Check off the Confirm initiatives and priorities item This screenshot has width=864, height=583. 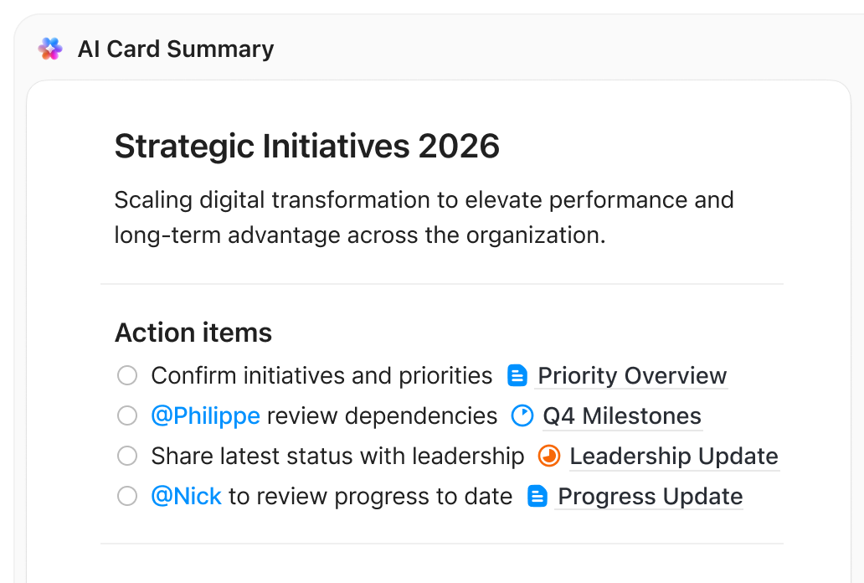(x=126, y=375)
